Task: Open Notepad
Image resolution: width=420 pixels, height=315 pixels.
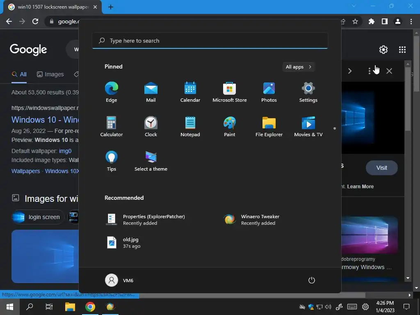Action: (x=190, y=127)
